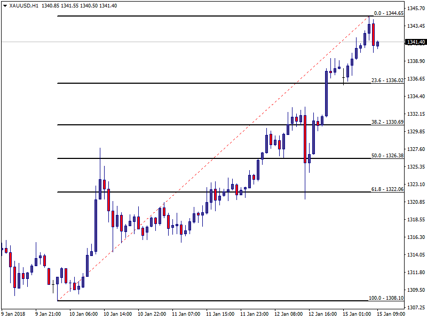Click the 15 Jan 09:00 time axis label
The width and height of the screenshot is (427, 320).
pos(391,314)
